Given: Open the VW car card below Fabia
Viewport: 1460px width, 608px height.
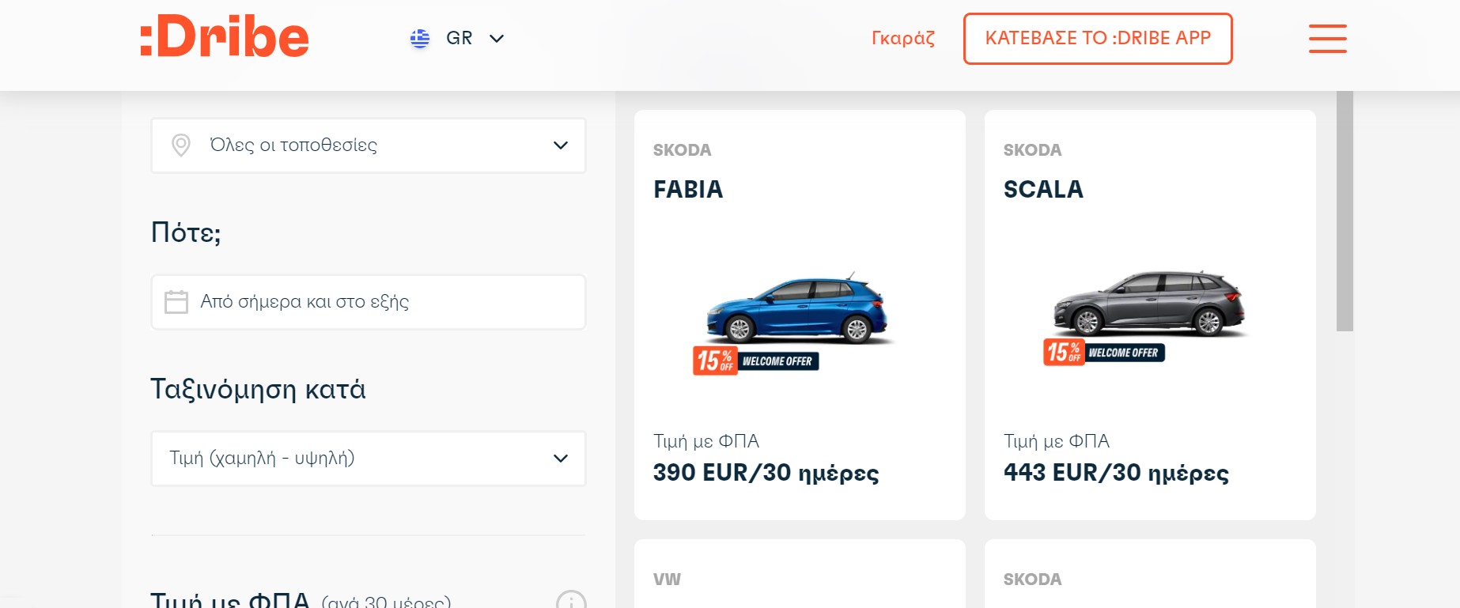Looking at the screenshot, I should click(x=800, y=574).
